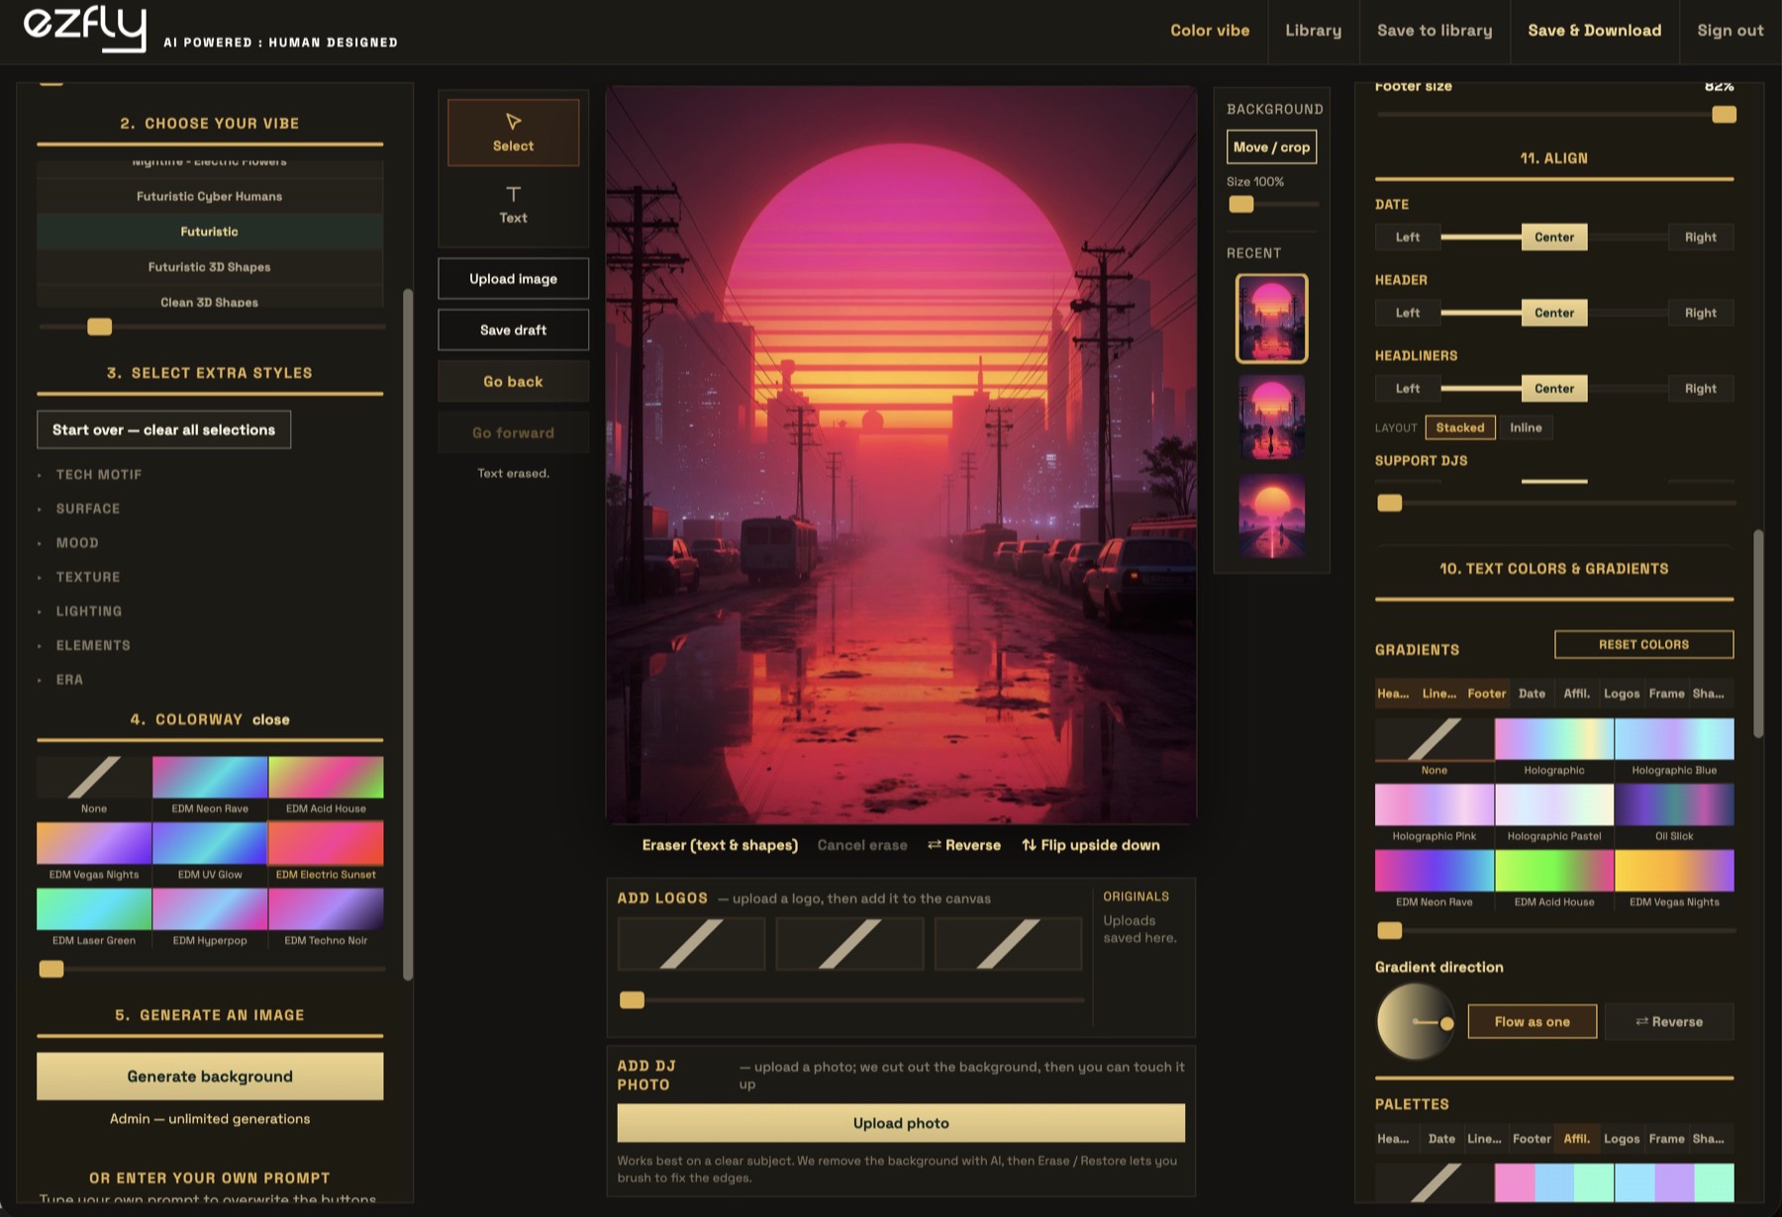Expand the Mood styles
Screen dimensions: 1782x1217
click(77, 543)
